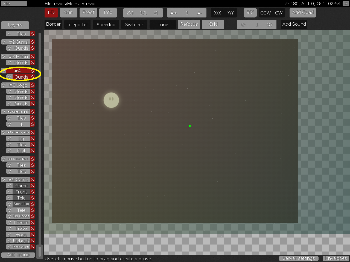Click G+ to increase the grid size
The image size is (350, 262).
[x=270, y=24]
